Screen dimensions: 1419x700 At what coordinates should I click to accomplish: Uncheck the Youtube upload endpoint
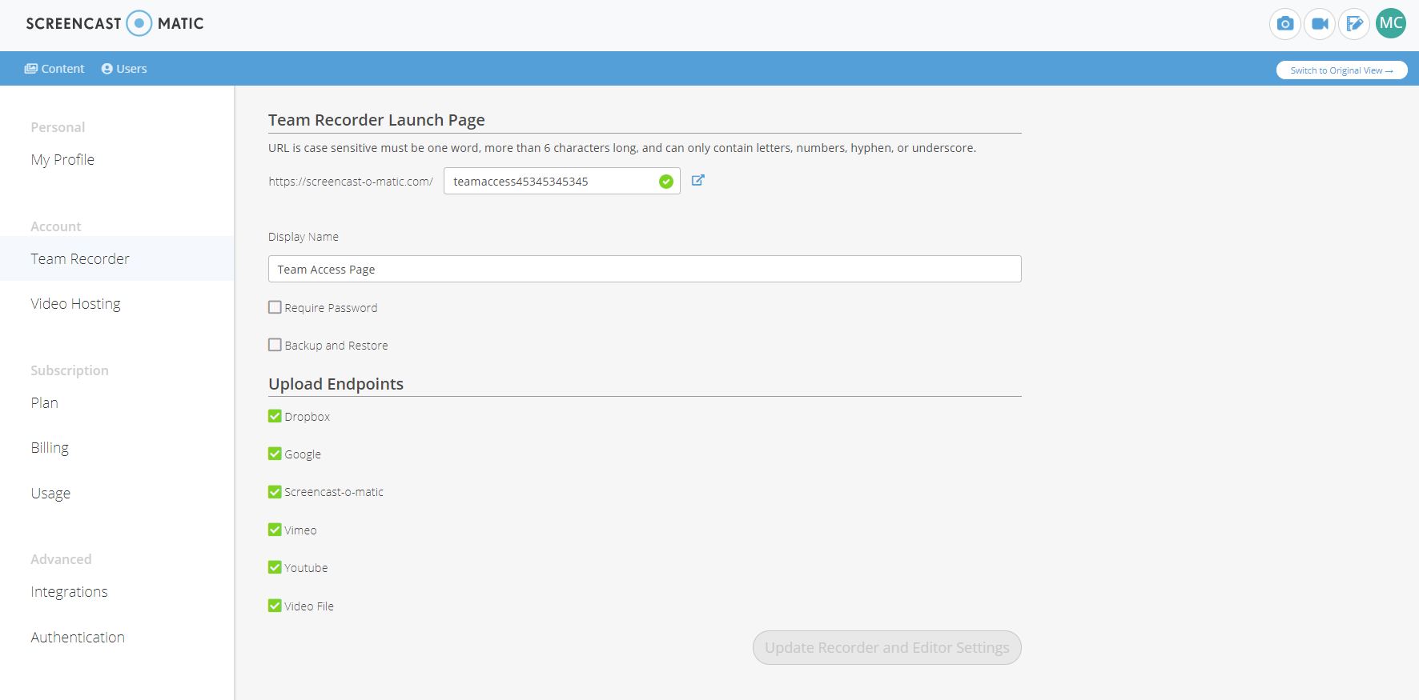coord(275,567)
